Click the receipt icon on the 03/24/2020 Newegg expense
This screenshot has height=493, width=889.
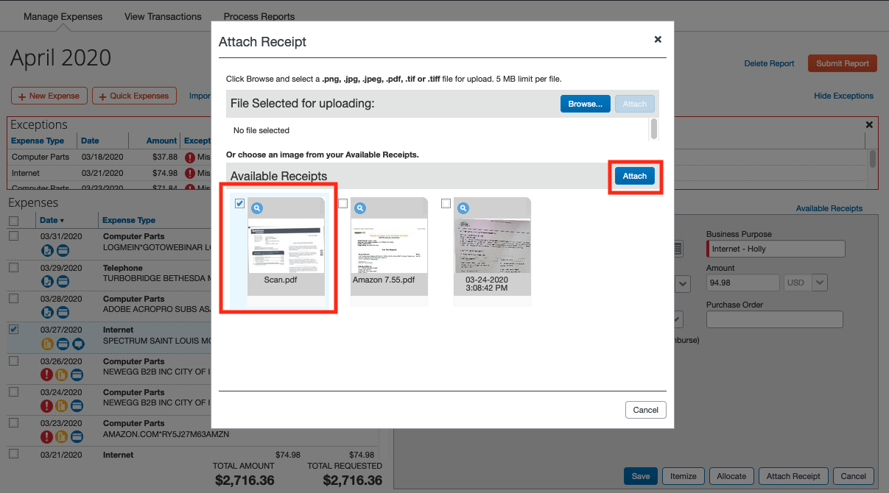click(x=62, y=405)
